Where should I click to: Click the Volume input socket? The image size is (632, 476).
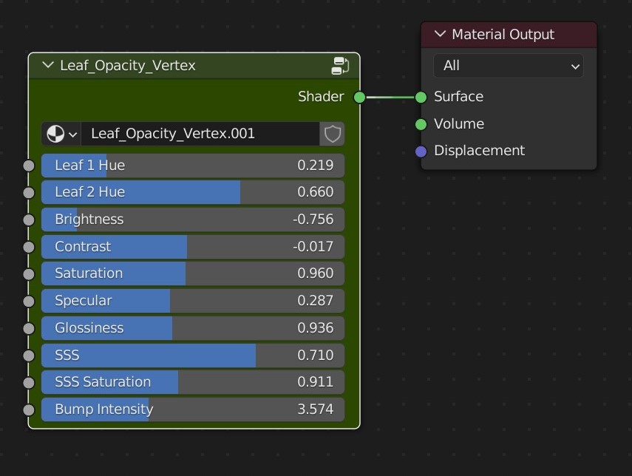click(x=421, y=124)
